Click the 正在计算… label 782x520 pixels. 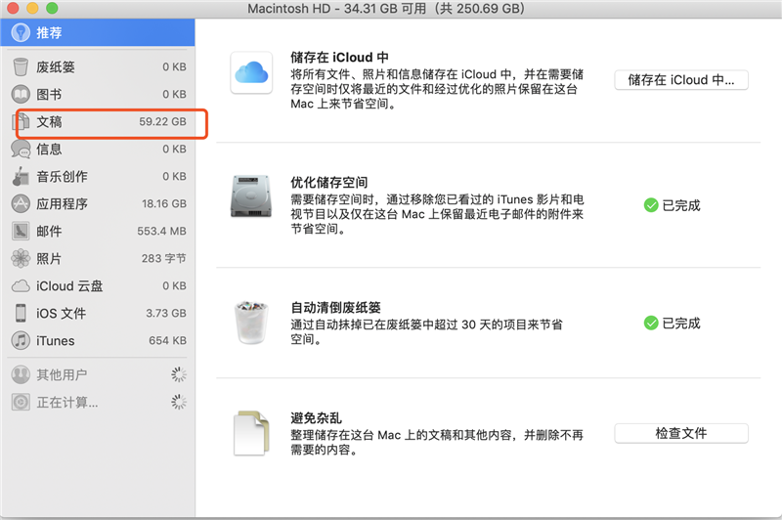(67, 403)
